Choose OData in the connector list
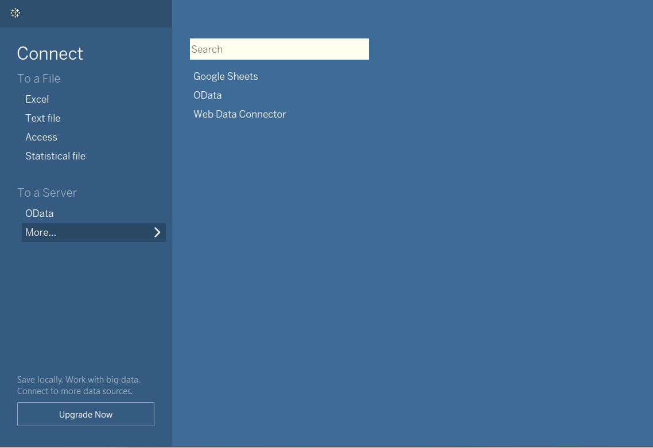 (x=207, y=95)
